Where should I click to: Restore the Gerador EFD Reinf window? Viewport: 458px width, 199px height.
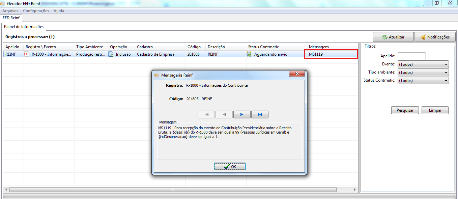pyautogui.click(x=437, y=3)
